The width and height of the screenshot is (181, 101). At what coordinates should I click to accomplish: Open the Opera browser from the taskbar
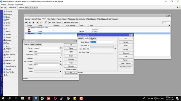click(x=55, y=98)
